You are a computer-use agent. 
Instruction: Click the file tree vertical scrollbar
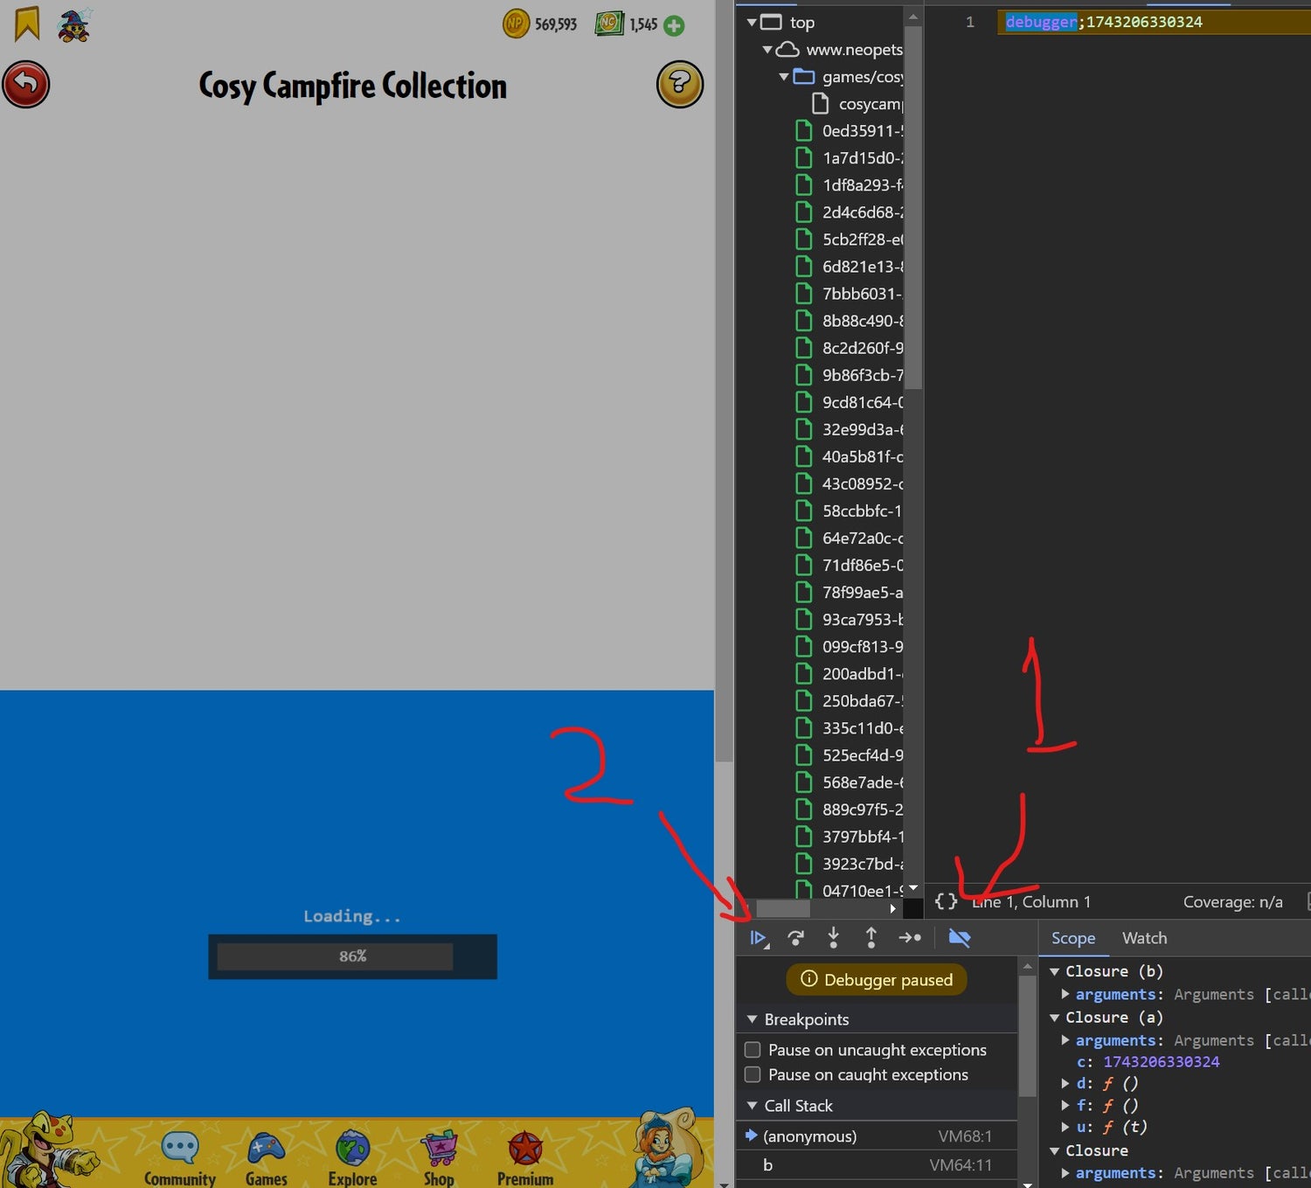(x=913, y=205)
